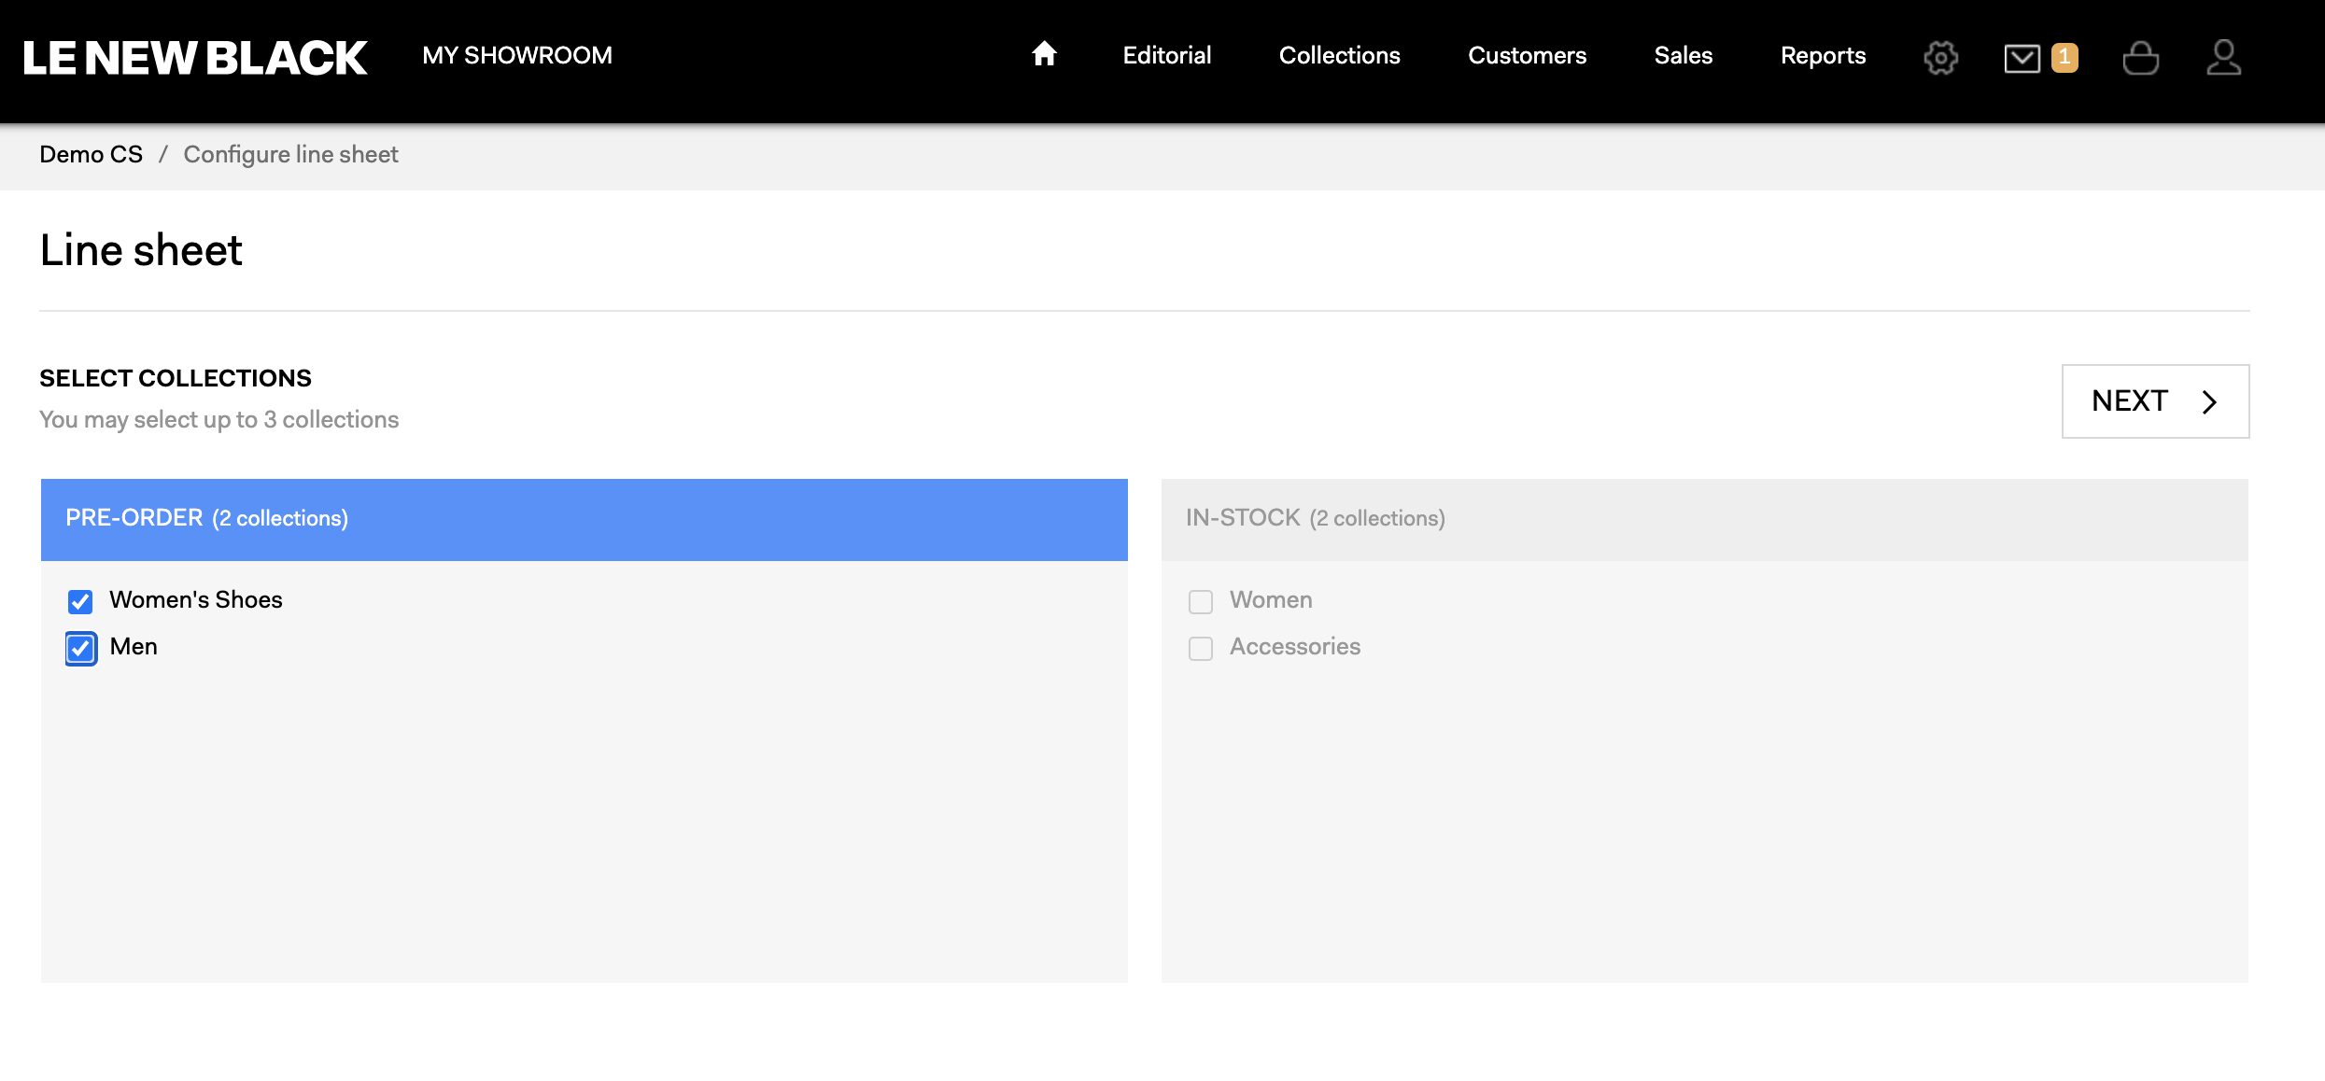
Task: Click the MY SHOWROOM link
Action: click(517, 55)
